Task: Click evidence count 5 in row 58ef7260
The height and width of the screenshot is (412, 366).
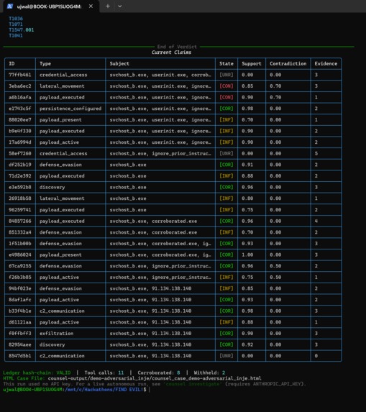Action: (316, 153)
